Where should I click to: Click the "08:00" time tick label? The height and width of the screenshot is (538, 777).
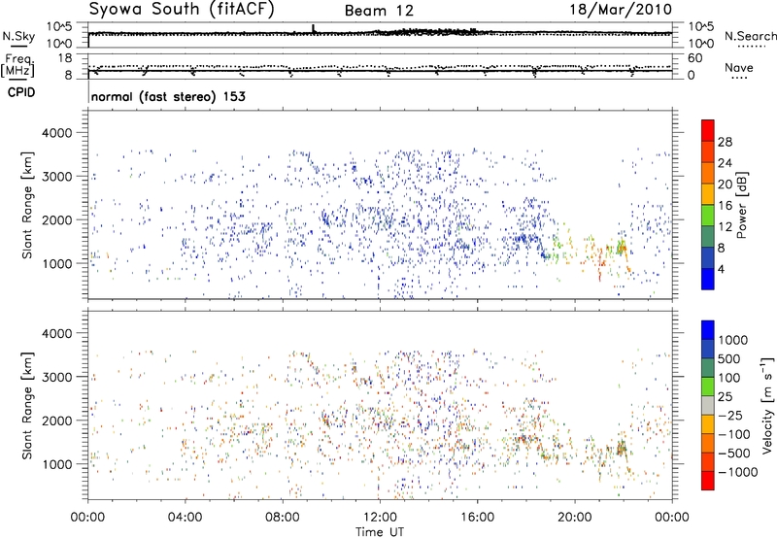point(283,518)
